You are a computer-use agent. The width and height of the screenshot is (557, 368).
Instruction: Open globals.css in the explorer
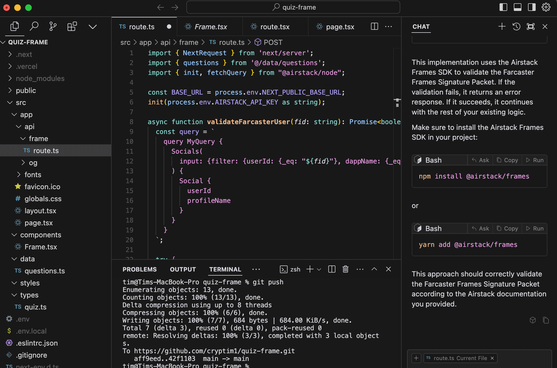coord(56,199)
